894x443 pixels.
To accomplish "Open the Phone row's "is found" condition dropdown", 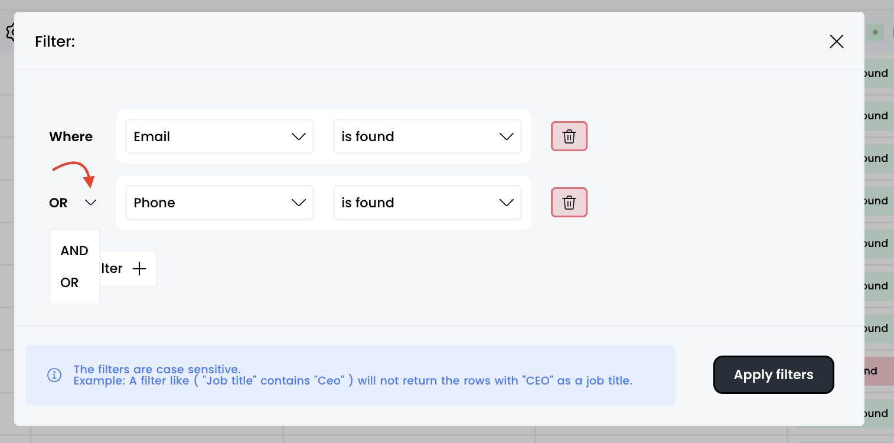I will [427, 203].
